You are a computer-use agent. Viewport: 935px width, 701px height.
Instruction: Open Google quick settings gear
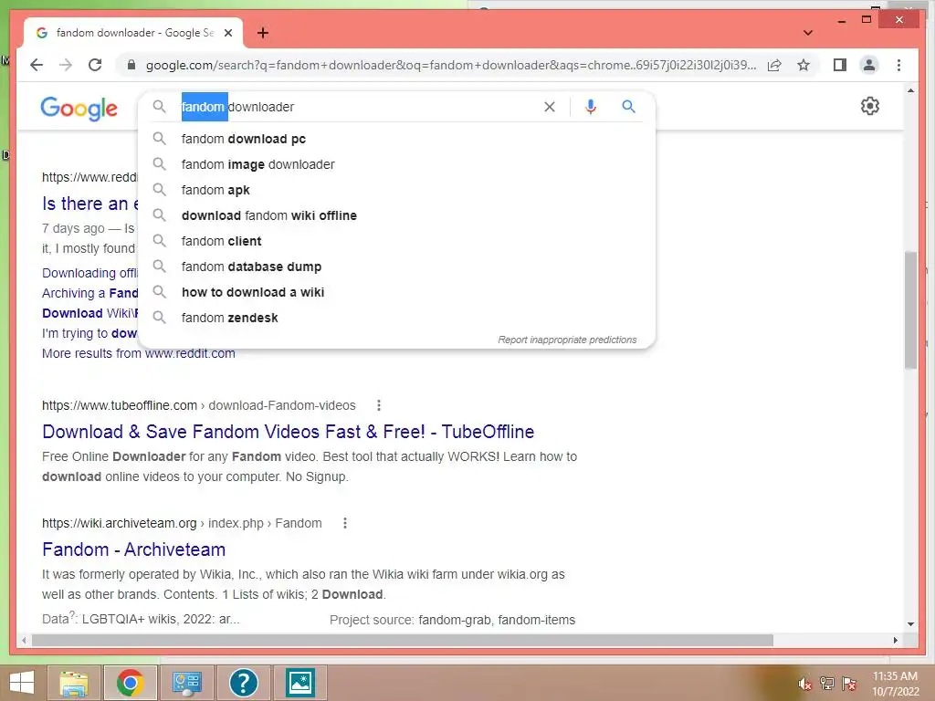pyautogui.click(x=869, y=106)
